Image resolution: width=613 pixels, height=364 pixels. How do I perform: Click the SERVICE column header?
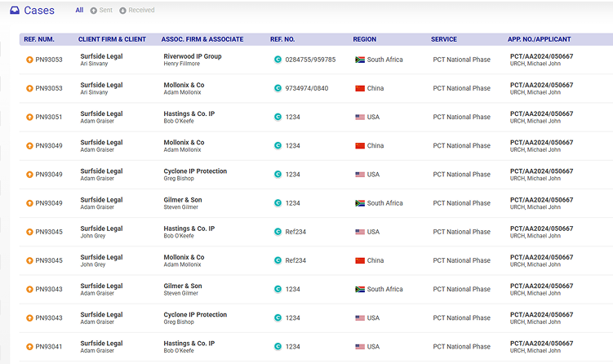pos(444,39)
